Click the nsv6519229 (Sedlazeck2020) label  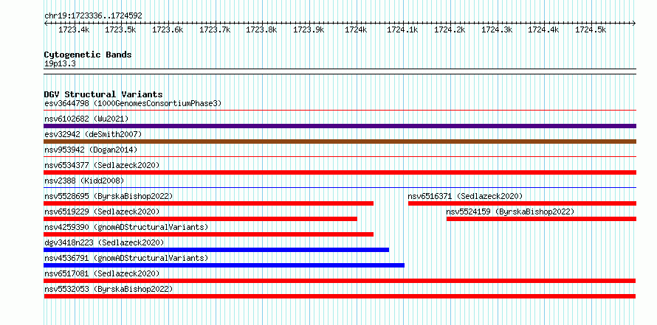pyautogui.click(x=102, y=212)
